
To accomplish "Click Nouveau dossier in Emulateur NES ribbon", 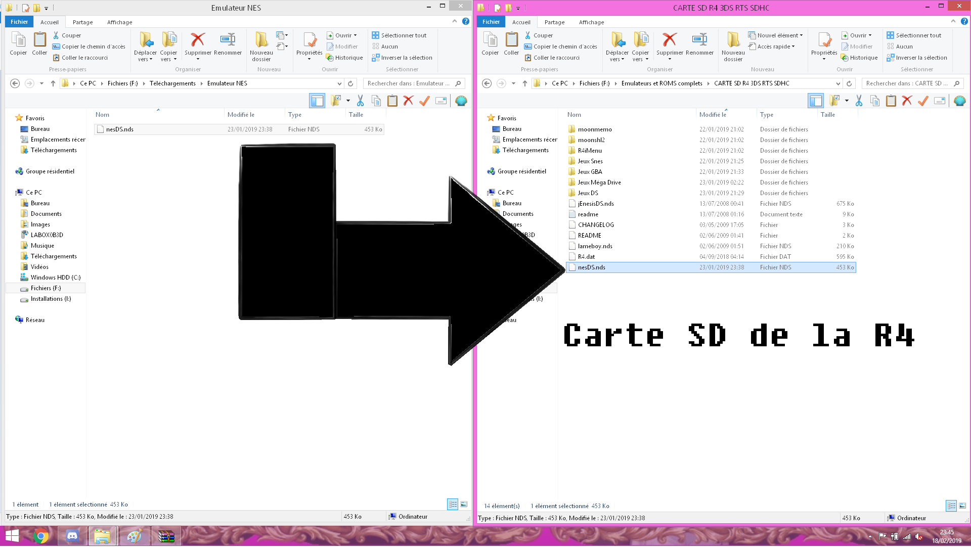I will tap(261, 47).
